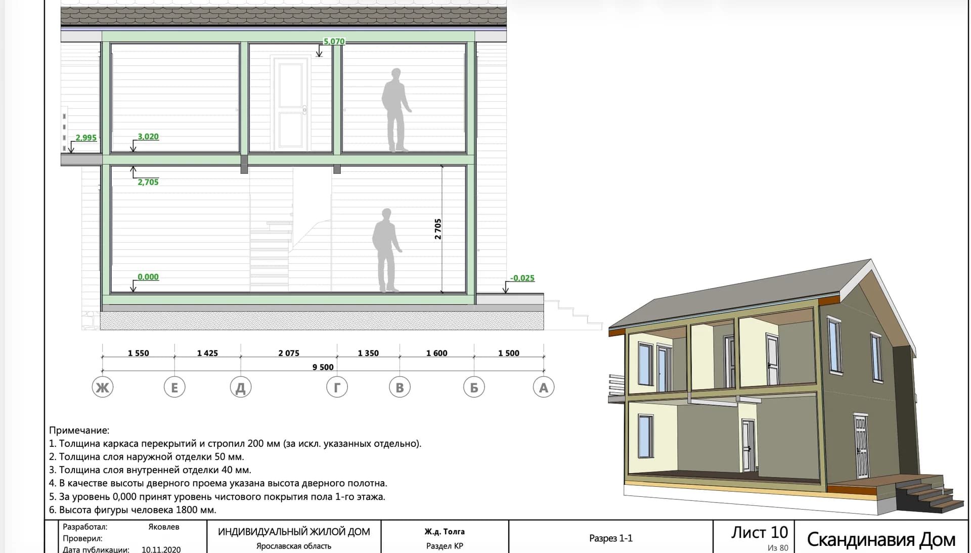This screenshot has height=553, width=971.
Task: Click the Примечание notes heading
Action: point(79,431)
